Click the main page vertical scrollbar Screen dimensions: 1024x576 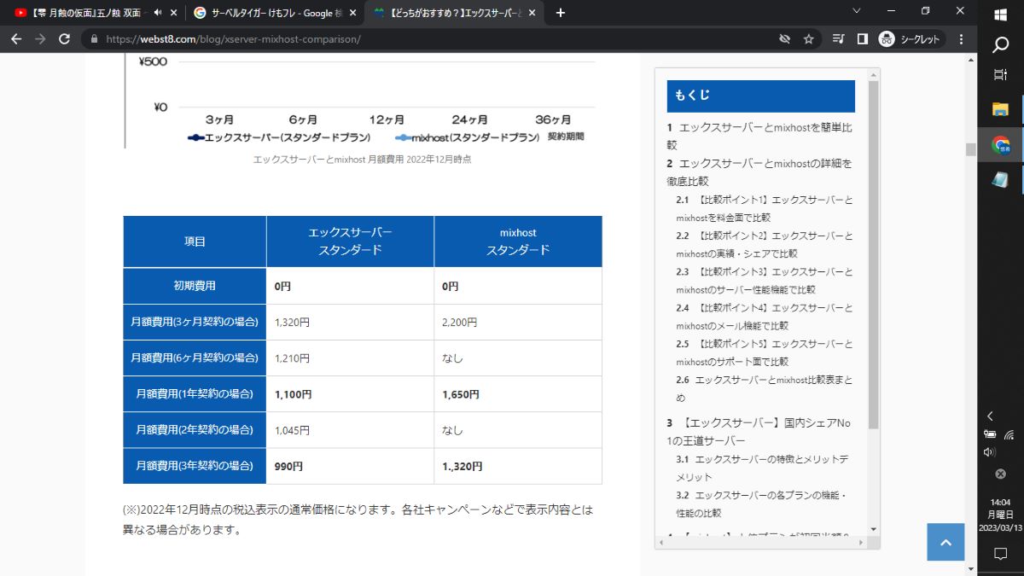click(x=970, y=149)
